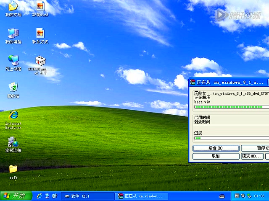Screen dimensions: 269x201
Task: Click the 正在解压 label
Action: pyautogui.click(x=202, y=98)
